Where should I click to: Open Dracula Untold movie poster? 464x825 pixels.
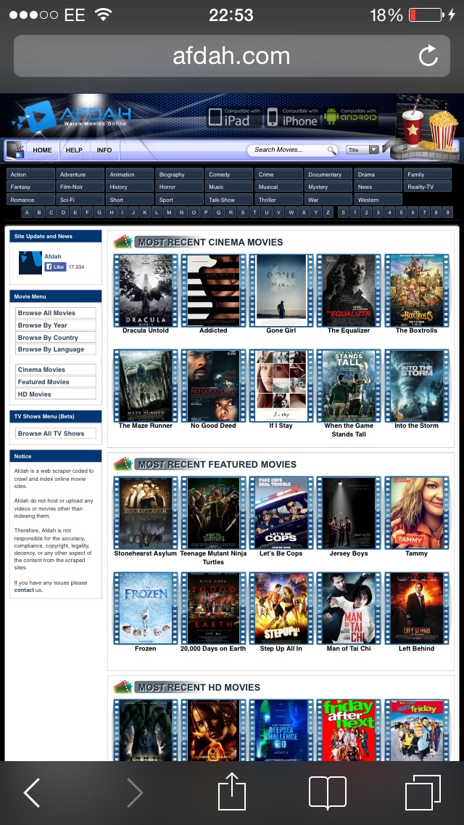[146, 290]
